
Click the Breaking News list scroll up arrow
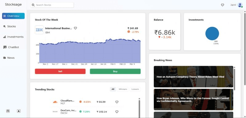[x=234, y=67]
